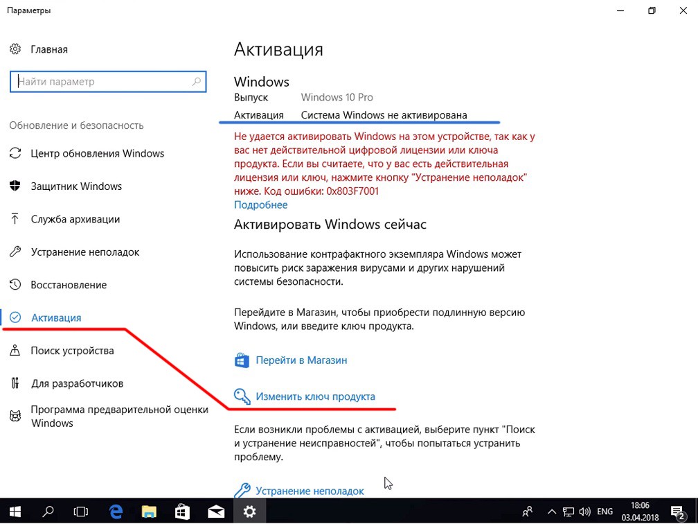
Task: Click the recovery clock icon
Action: click(x=15, y=285)
